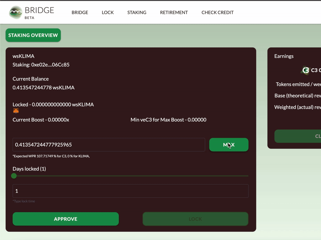Click the BRIDGE BETA brand text
The height and width of the screenshot is (240, 321).
click(x=39, y=13)
